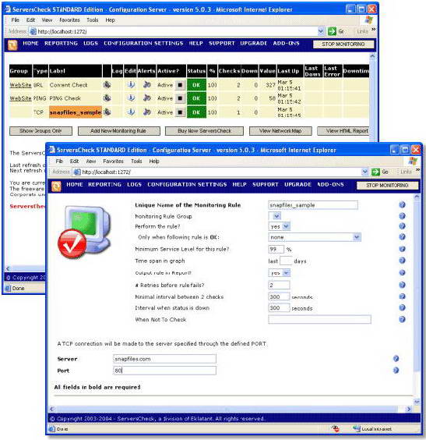The width and height of the screenshot is (426, 440).
Task: Click snapfiles_sample label in rules table
Action: click(76, 112)
